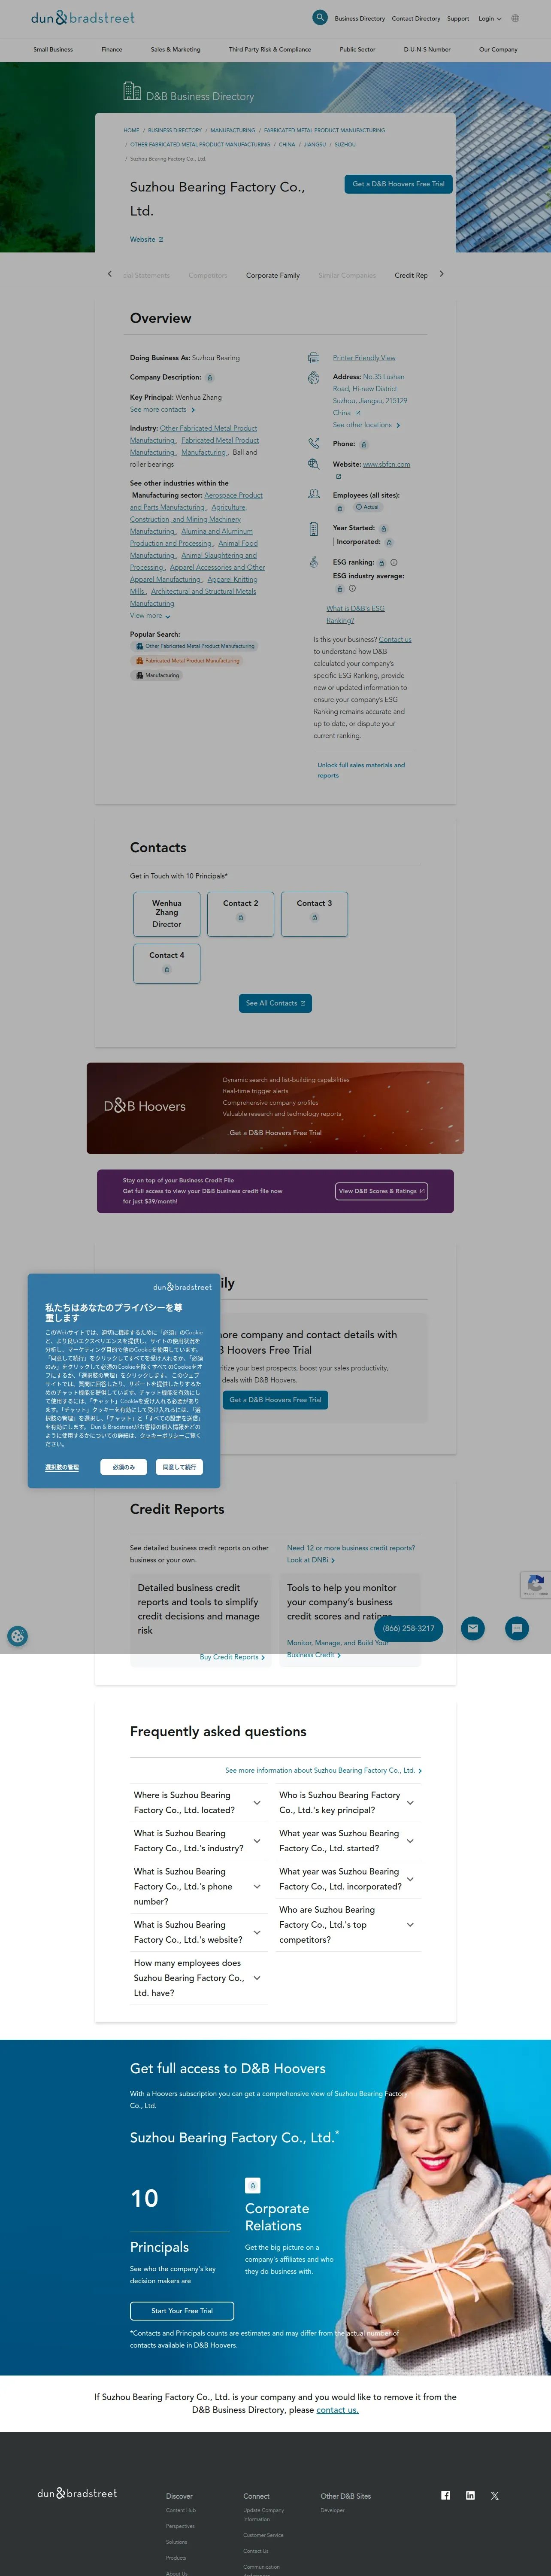Open Small Business menu

[x=53, y=49]
